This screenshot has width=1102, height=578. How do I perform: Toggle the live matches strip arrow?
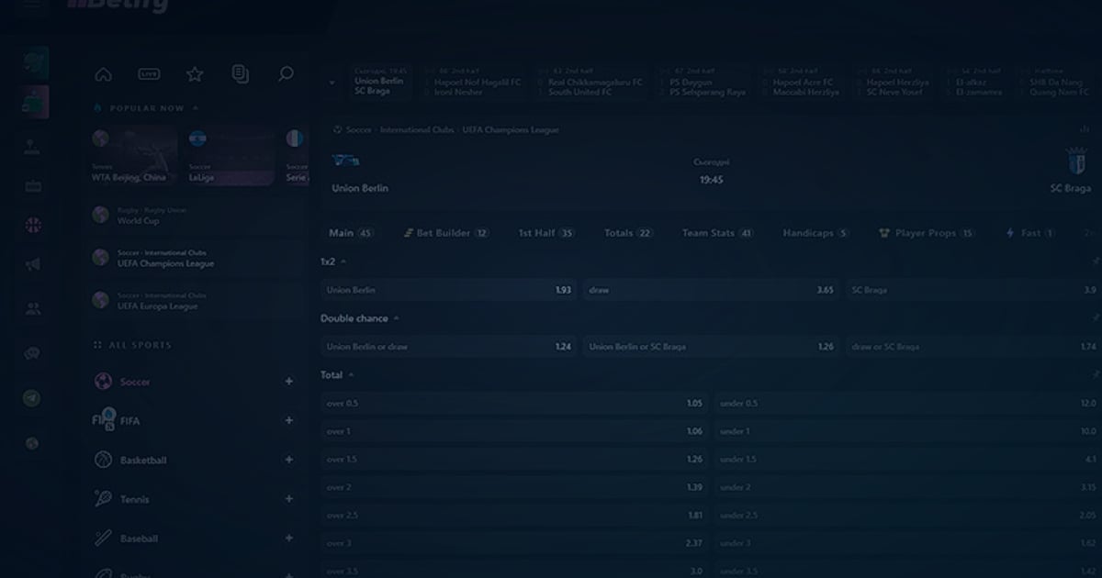click(332, 83)
